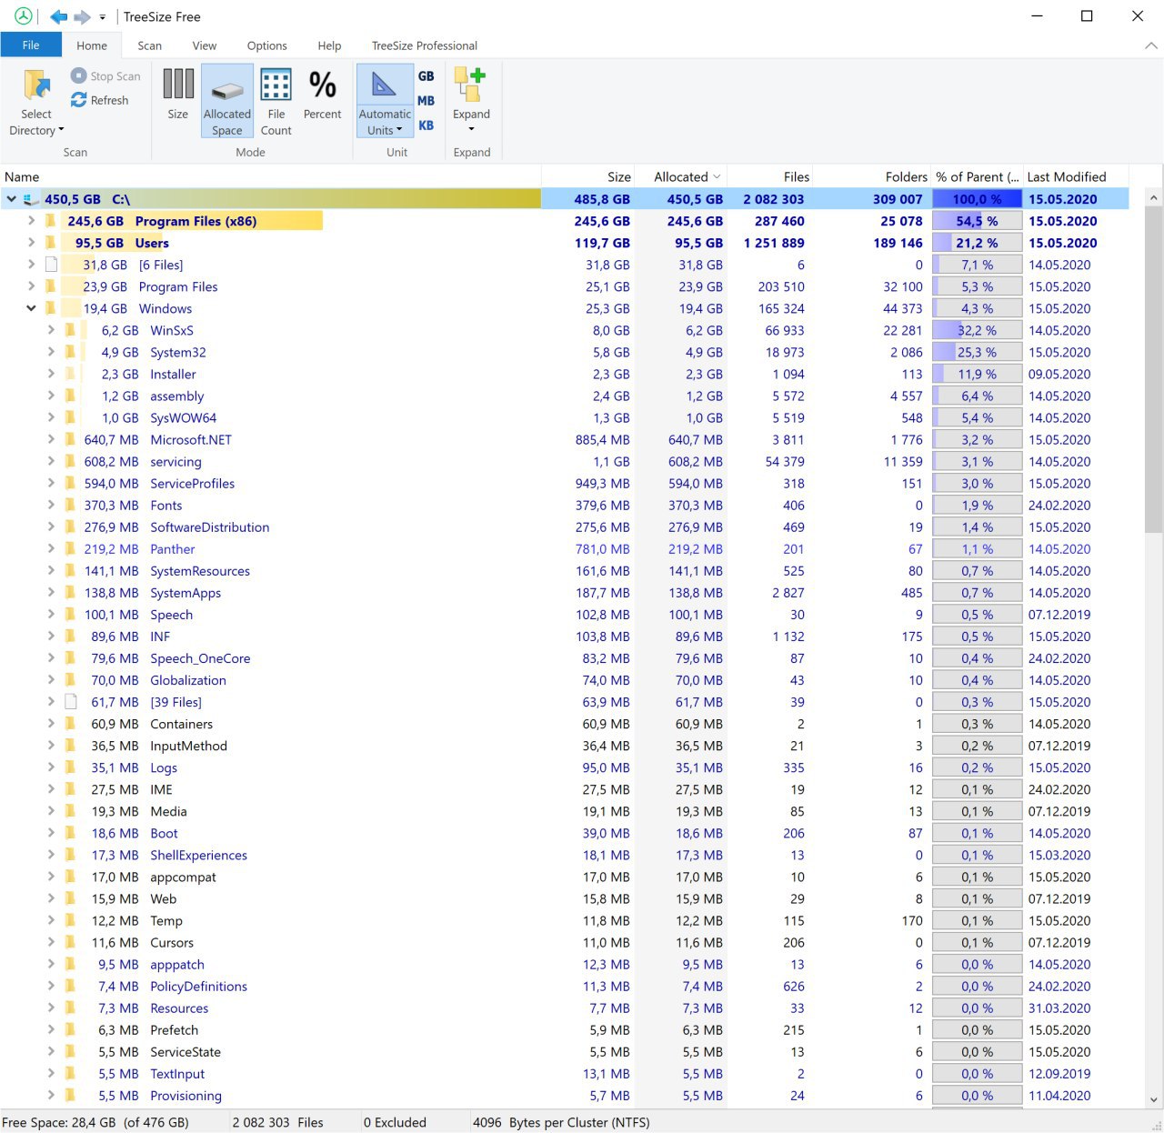Click the forward navigation arrow

[x=82, y=16]
